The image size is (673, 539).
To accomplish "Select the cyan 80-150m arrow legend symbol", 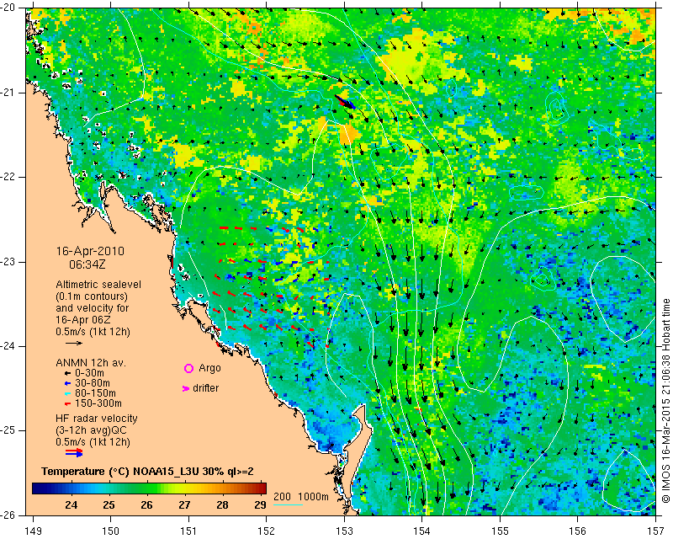I will (x=67, y=393).
